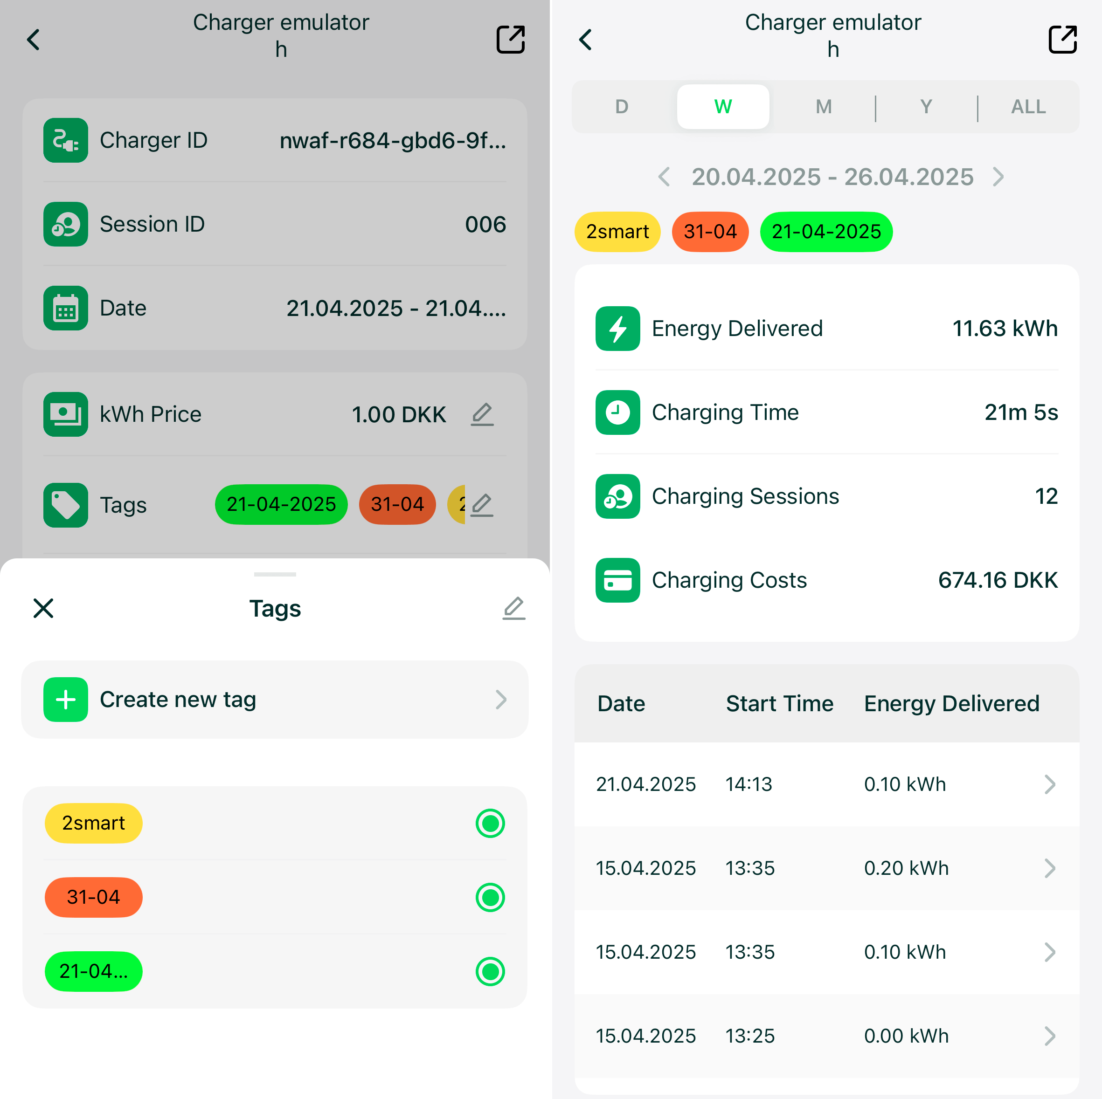Edit kWh Price with pencil icon
This screenshot has height=1099, width=1102.
pos(482,414)
